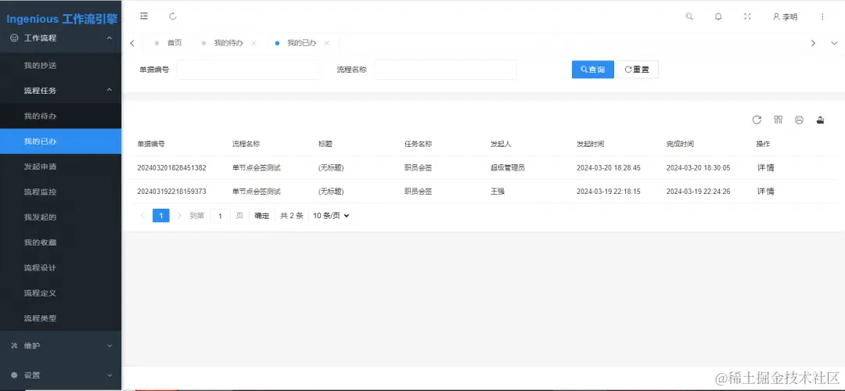Open the 10 条/页 page size dropdown
Viewport: 845px width, 391px height.
tap(331, 215)
